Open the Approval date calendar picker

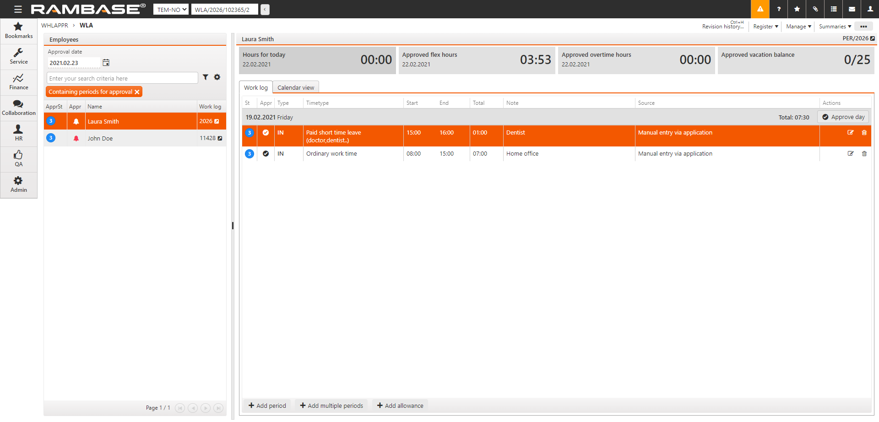click(x=106, y=63)
